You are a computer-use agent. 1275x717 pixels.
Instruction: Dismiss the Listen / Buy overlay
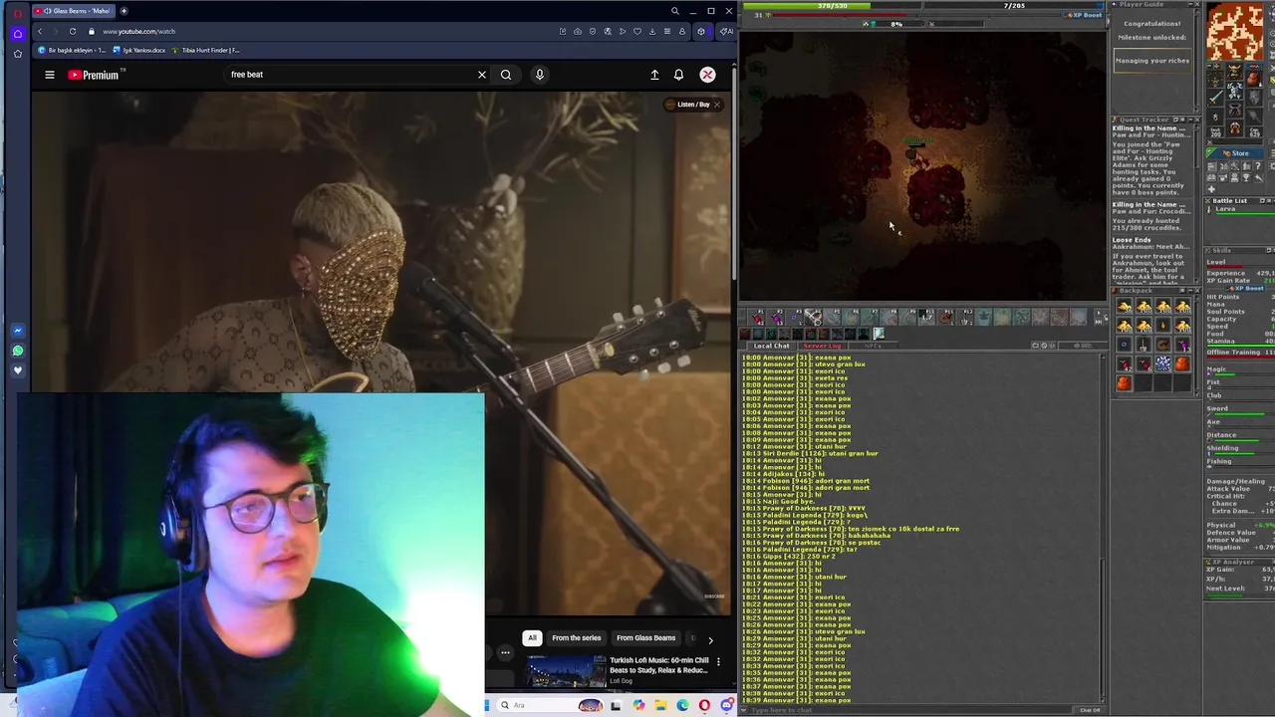pos(717,105)
